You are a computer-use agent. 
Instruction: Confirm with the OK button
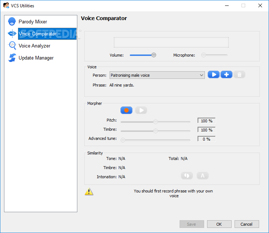click(x=219, y=224)
